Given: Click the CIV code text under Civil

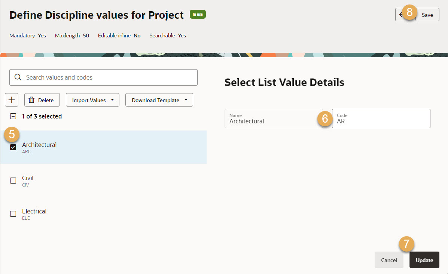Looking at the screenshot, I should pos(25,185).
